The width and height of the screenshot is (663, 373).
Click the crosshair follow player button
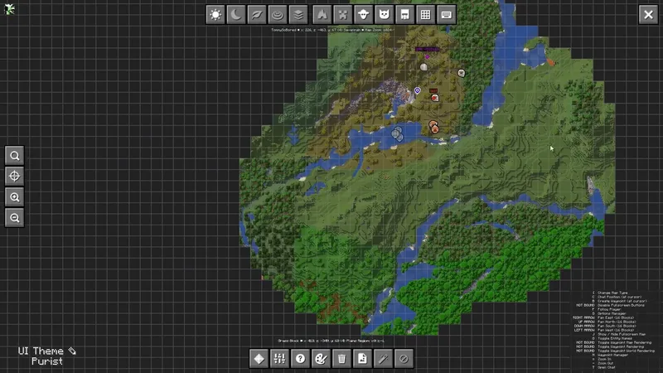pos(14,177)
